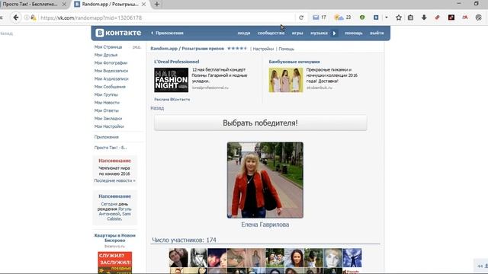The image size is (488, 274).
Task: Reload the page with refresh icon
Action: (301, 18)
